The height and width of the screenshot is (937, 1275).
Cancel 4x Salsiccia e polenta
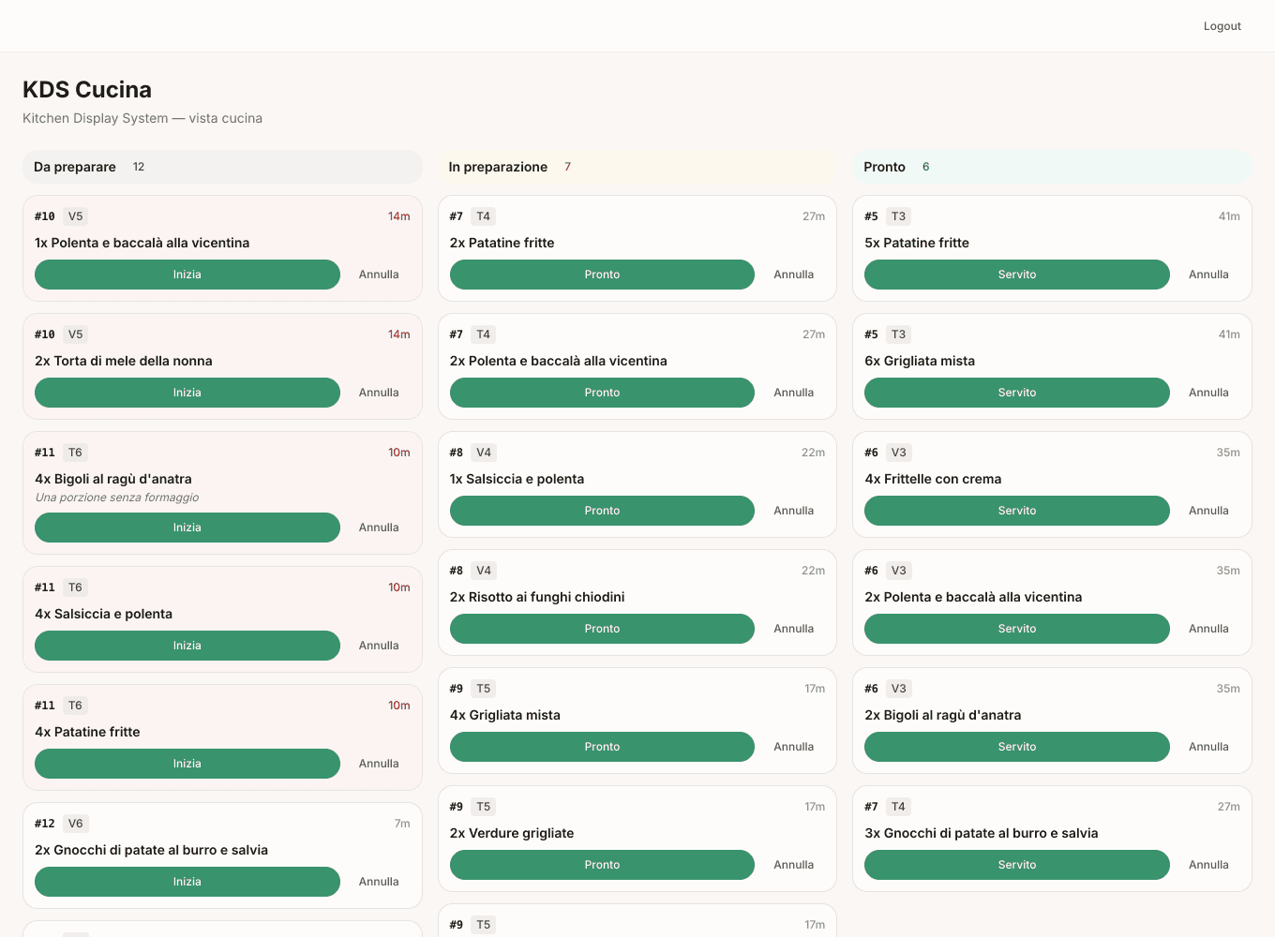pos(379,646)
